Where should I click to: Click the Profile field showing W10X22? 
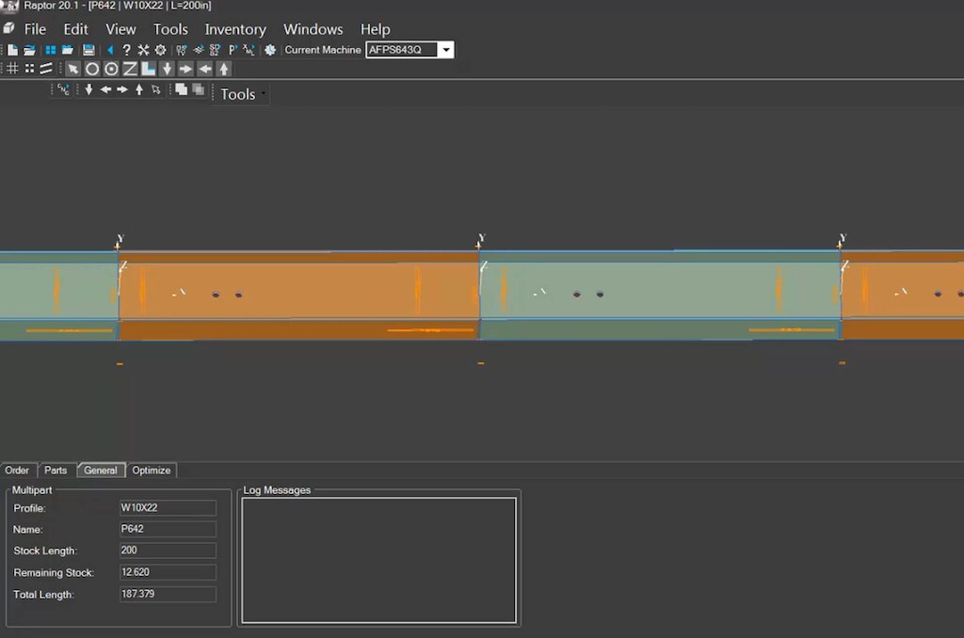click(x=168, y=508)
